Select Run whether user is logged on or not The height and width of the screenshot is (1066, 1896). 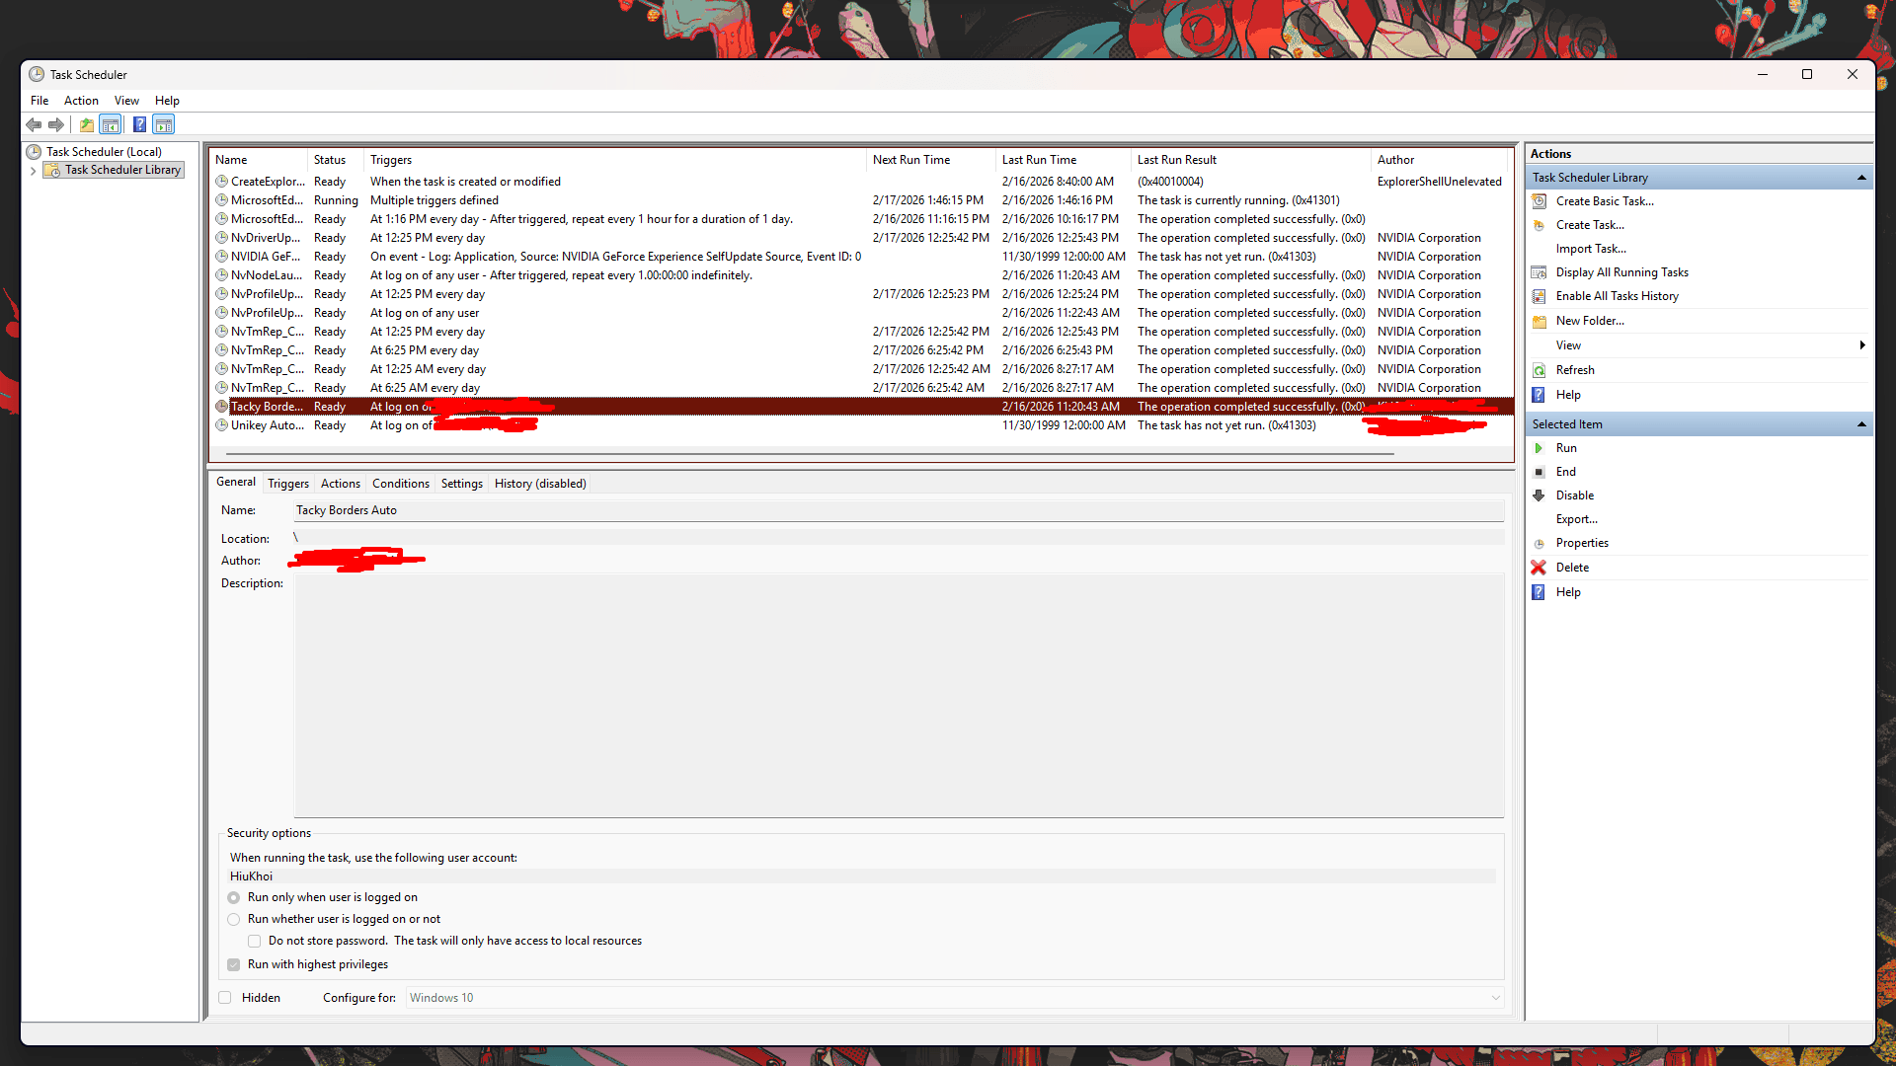(234, 919)
